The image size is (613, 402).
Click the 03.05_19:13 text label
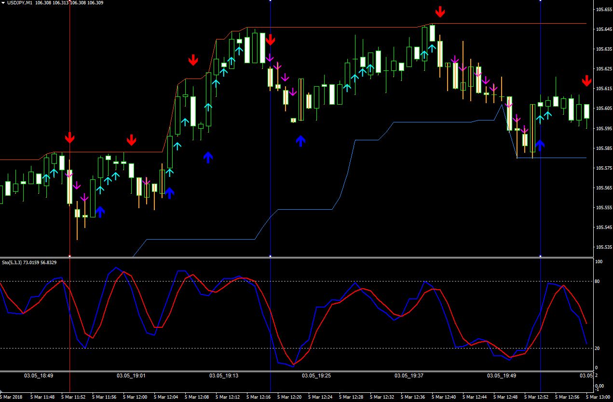pyautogui.click(x=224, y=375)
